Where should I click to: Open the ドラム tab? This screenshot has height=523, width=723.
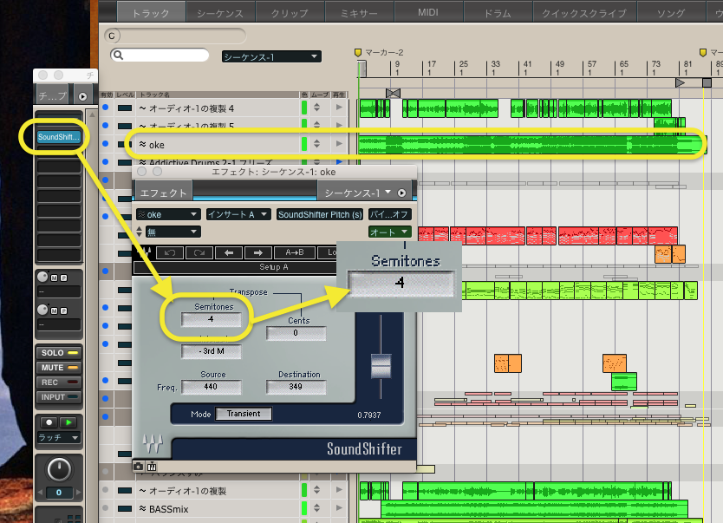tap(498, 12)
